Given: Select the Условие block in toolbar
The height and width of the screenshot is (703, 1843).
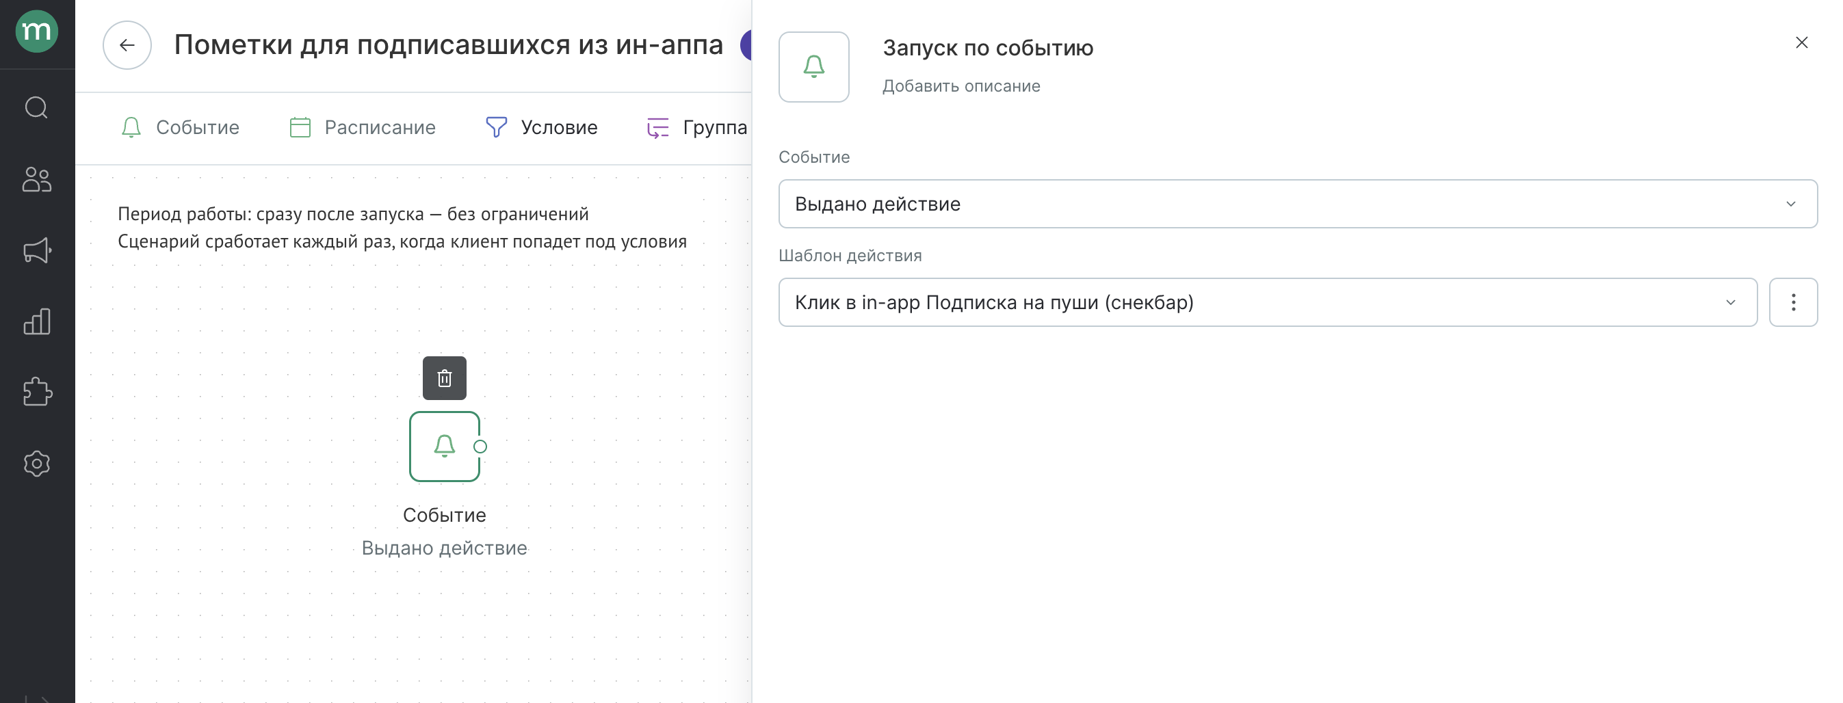Looking at the screenshot, I should [542, 127].
